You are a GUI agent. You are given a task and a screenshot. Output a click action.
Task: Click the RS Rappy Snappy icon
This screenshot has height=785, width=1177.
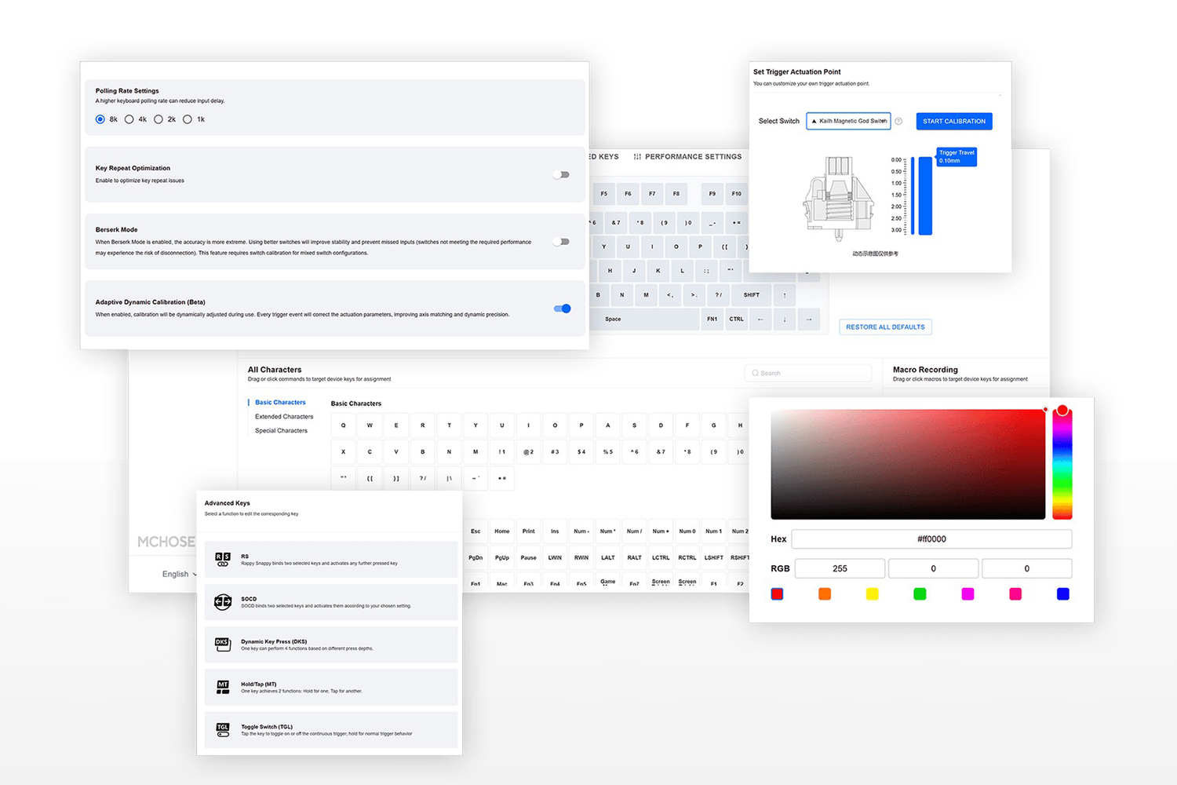tap(223, 560)
